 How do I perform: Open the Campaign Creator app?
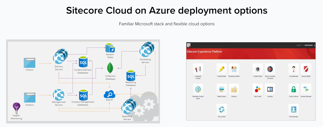(198, 69)
